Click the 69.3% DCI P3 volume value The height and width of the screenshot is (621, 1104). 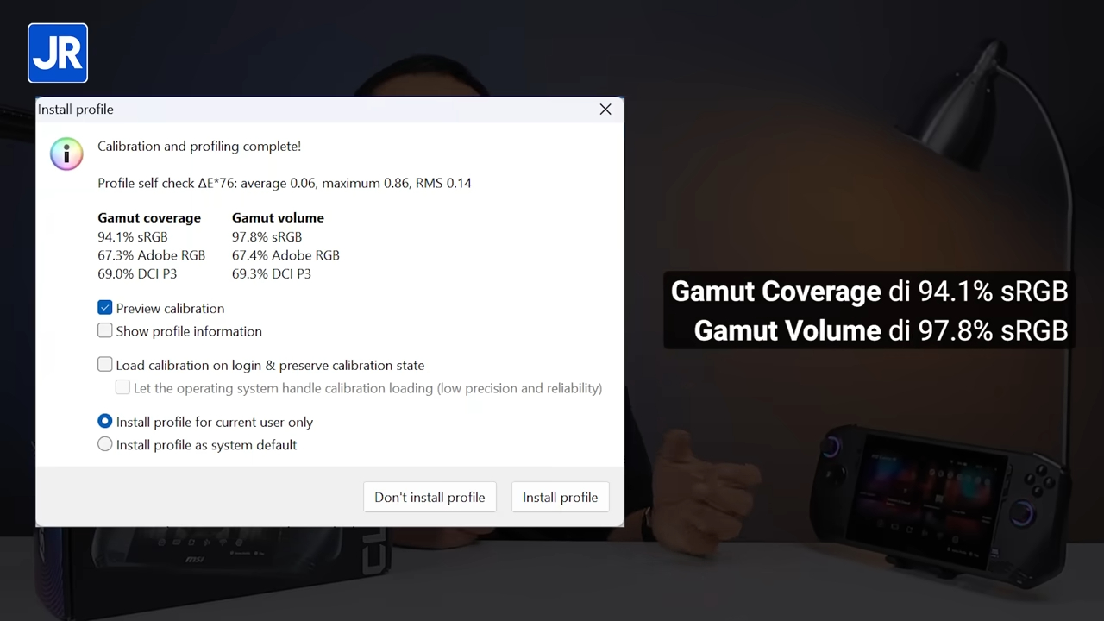tap(272, 273)
